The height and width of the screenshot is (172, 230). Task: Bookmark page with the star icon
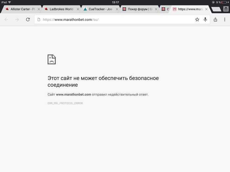point(197,19)
